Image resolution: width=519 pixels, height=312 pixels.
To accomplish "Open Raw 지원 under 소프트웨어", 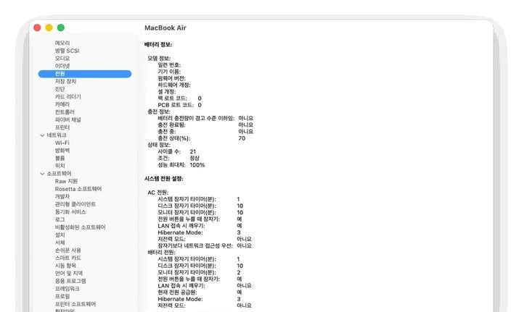I will [66, 181].
